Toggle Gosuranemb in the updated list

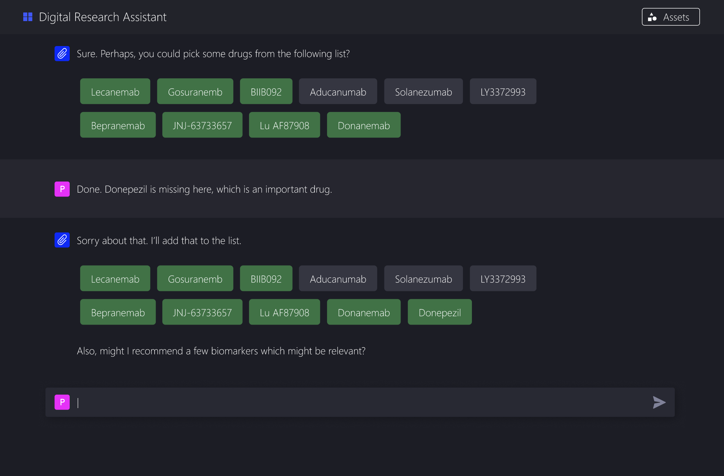195,279
